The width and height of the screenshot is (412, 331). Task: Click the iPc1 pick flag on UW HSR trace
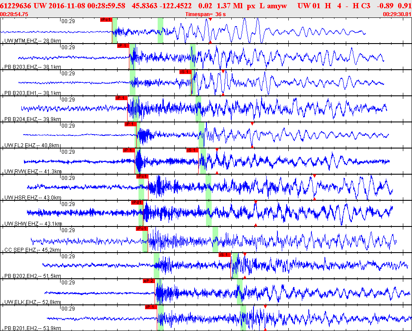click(142, 176)
